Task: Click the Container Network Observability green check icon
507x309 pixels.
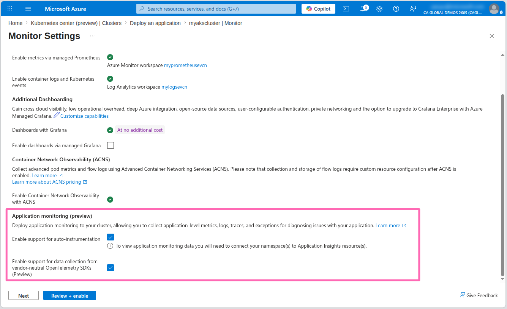Action: pos(110,199)
